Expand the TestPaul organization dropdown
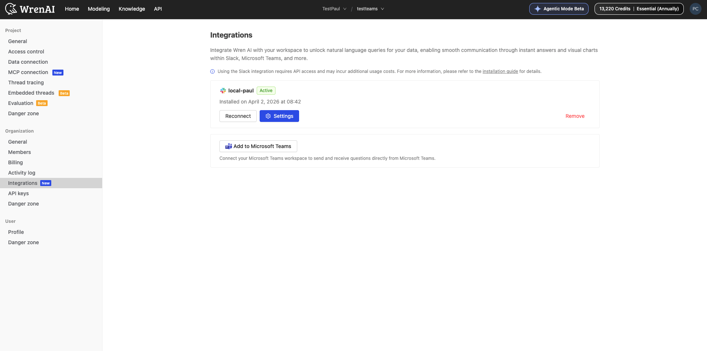 click(x=334, y=9)
